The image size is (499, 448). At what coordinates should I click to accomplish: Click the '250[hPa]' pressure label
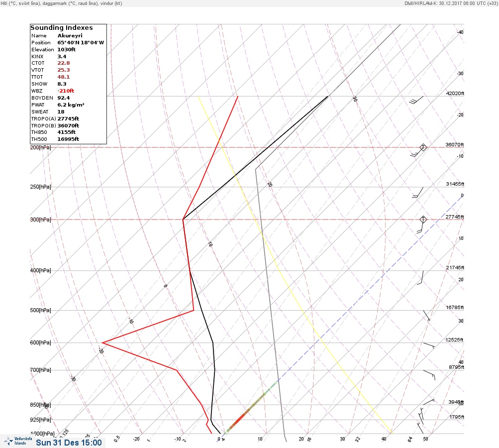(x=40, y=187)
